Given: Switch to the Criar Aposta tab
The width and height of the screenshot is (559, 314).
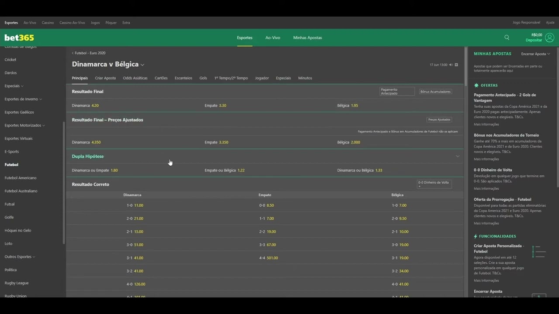Looking at the screenshot, I should click(105, 78).
